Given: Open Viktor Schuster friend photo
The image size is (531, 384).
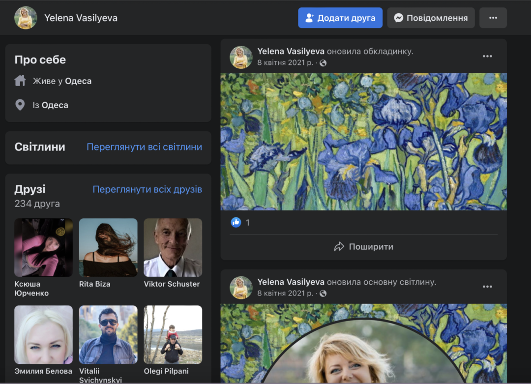Looking at the screenshot, I should point(173,247).
